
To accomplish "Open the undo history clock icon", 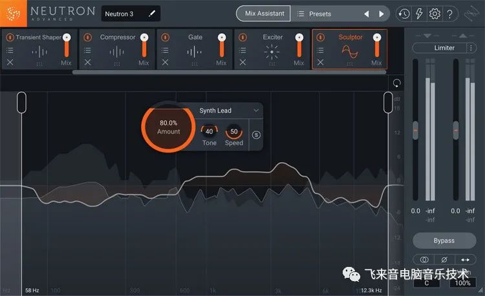I will click(x=404, y=14).
